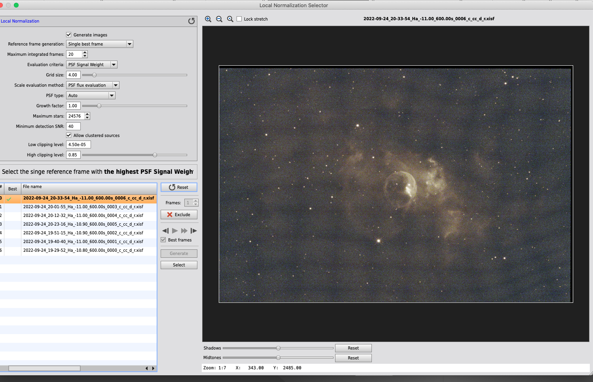Expand the Evaluation criteria dropdown
593x382 pixels.
pyautogui.click(x=91, y=65)
